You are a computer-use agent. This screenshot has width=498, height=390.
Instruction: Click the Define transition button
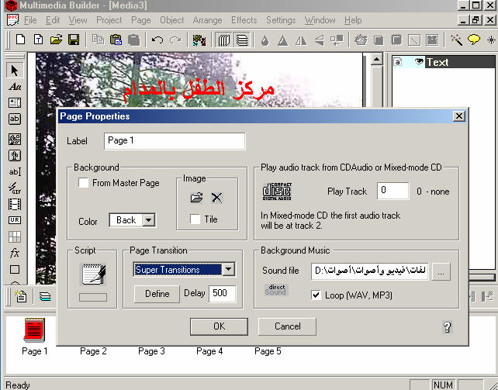(x=157, y=294)
